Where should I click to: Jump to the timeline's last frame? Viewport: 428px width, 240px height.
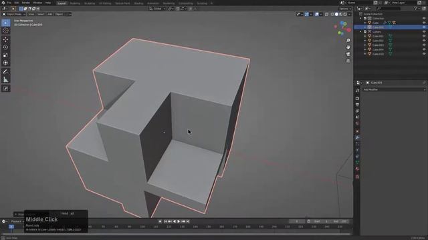click(x=188, y=221)
